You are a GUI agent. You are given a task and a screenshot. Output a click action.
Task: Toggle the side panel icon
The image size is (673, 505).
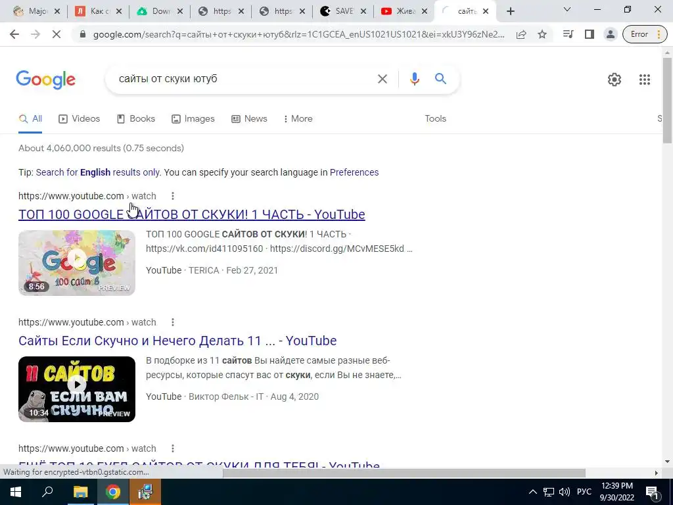tap(590, 34)
